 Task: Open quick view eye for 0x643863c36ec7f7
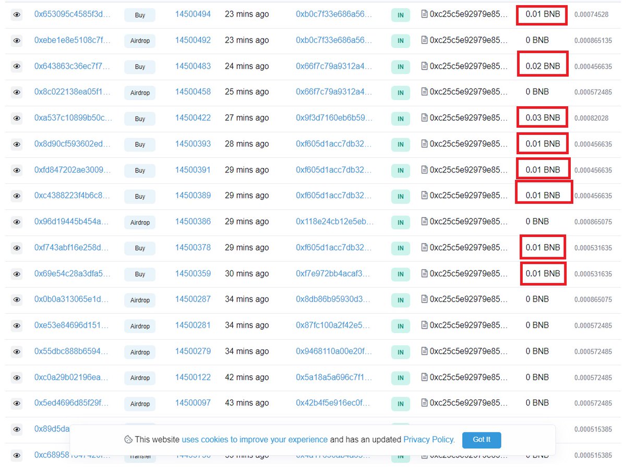point(17,67)
